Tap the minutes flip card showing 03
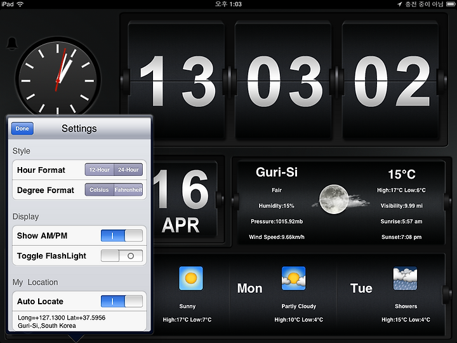This screenshot has width=457, height=343. [x=283, y=80]
